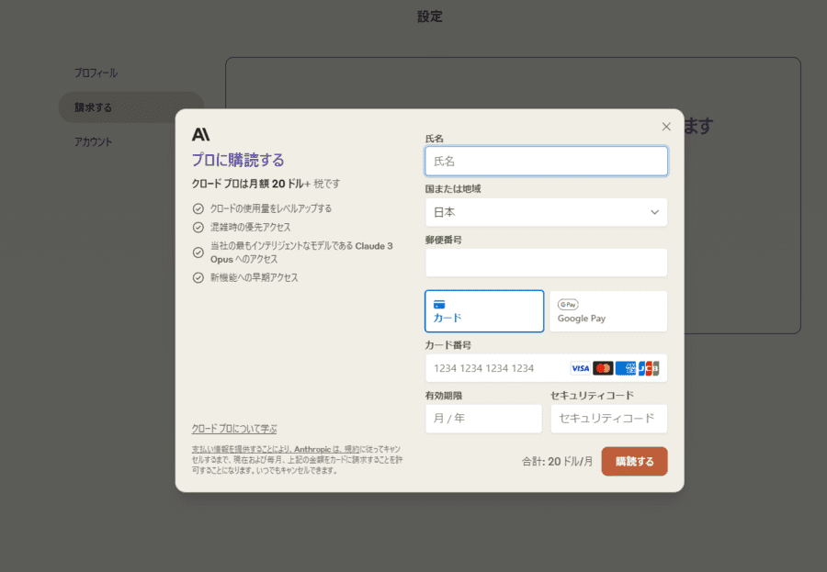
Task: Open the 国または地域 country dropdown
Action: coord(546,212)
